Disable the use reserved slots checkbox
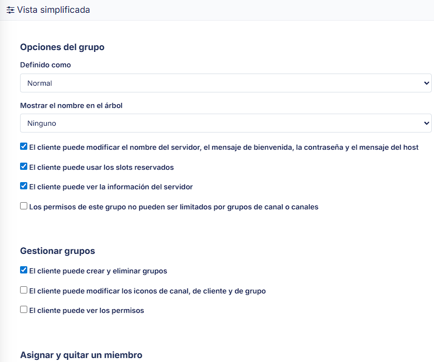This screenshot has height=362, width=434. pos(23,167)
